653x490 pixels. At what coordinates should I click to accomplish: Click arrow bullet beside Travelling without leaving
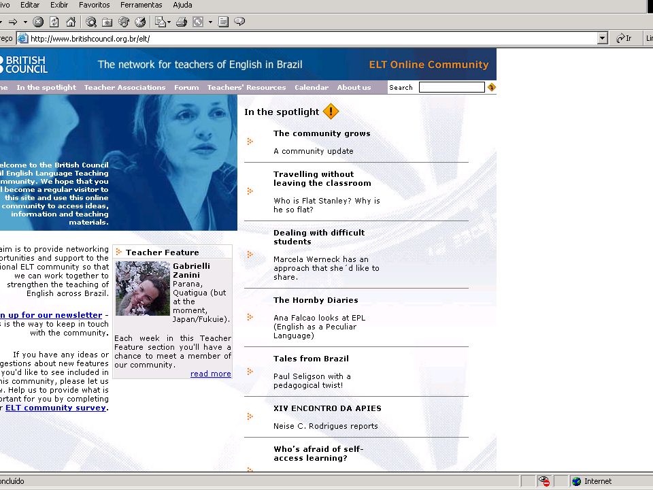pyautogui.click(x=250, y=191)
